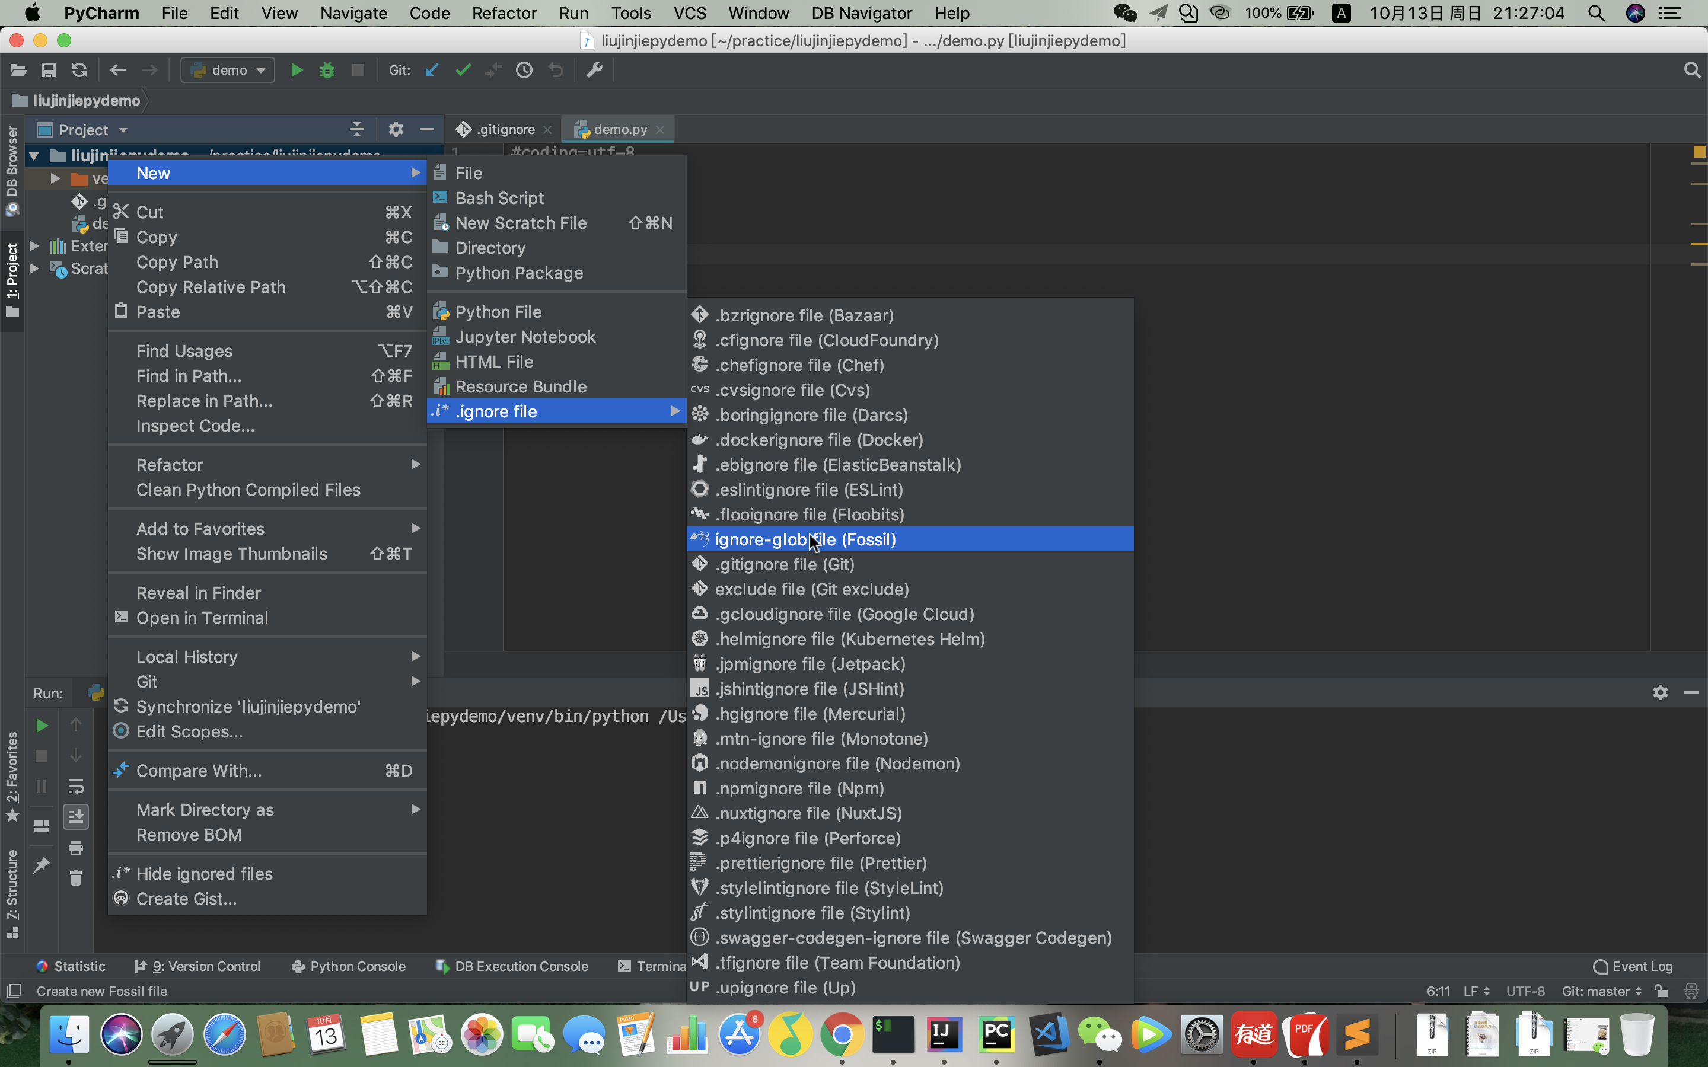Open settings wrench icon in toolbar
Screen dimensions: 1708x1067
594,70
